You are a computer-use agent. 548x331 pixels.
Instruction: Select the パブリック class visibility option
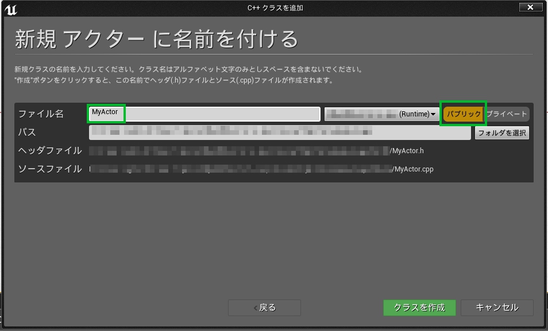[x=463, y=114]
